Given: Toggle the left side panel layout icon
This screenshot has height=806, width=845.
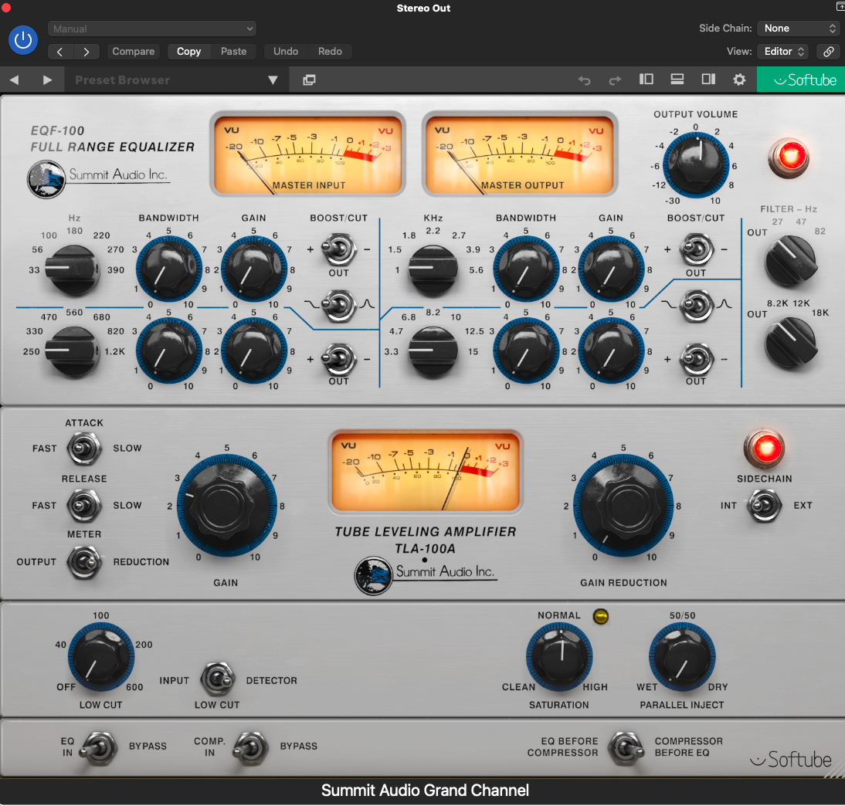Looking at the screenshot, I should pyautogui.click(x=646, y=80).
